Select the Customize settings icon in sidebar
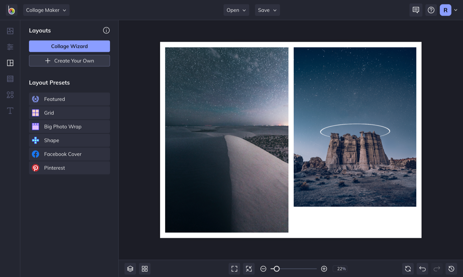This screenshot has height=277, width=463. pos(10,47)
